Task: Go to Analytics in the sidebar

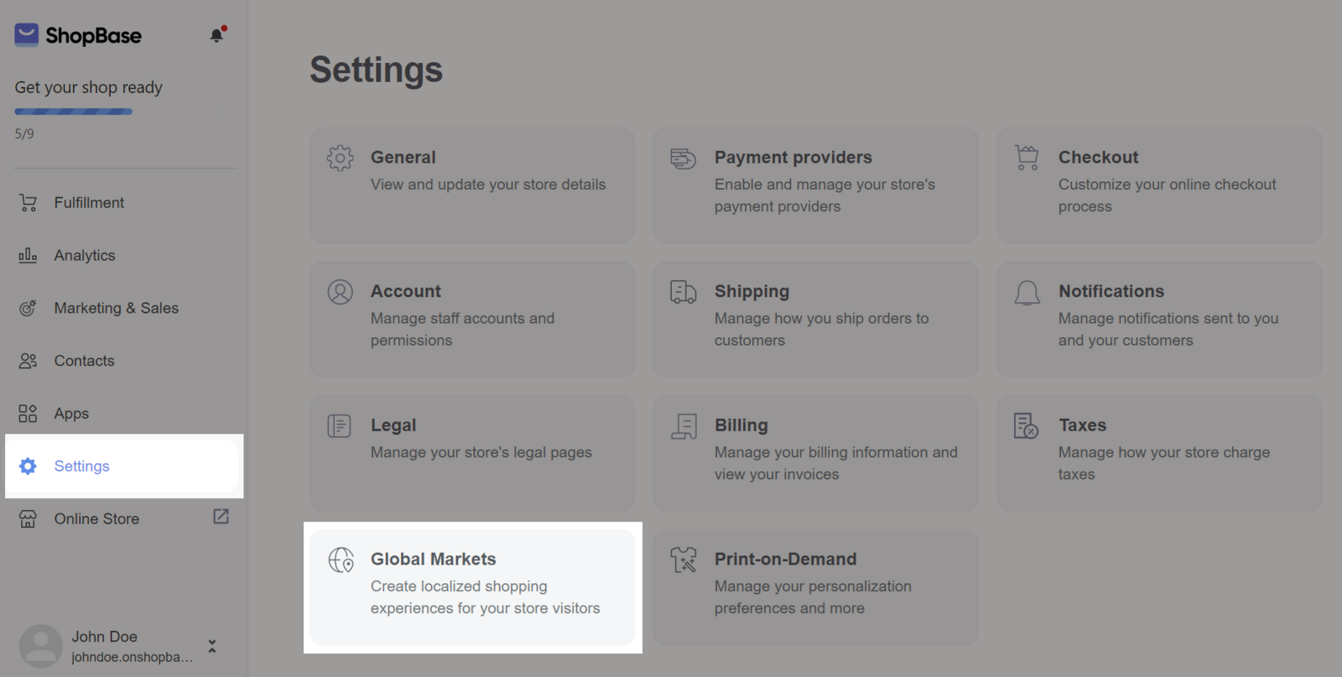Action: [85, 256]
